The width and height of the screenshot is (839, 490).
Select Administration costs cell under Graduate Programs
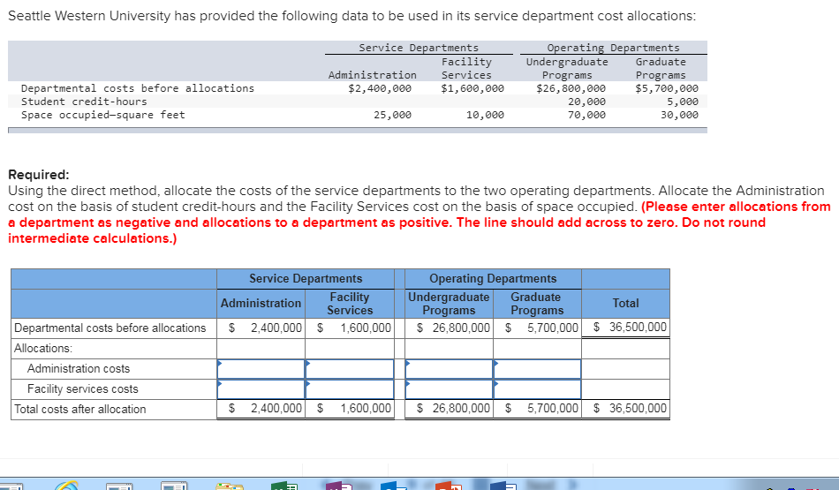[x=537, y=369]
